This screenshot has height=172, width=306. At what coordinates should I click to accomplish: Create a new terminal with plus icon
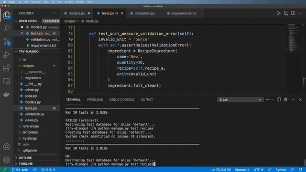click(x=268, y=100)
